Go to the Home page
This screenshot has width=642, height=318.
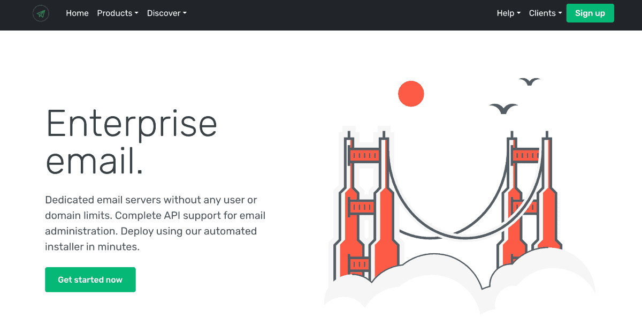pos(77,13)
